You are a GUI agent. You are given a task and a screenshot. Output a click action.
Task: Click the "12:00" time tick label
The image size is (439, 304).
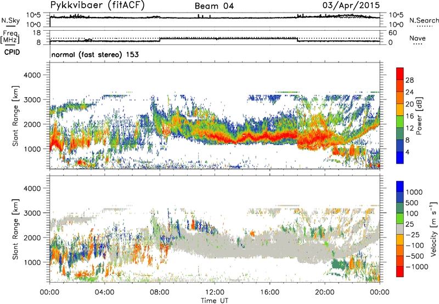click(x=215, y=292)
